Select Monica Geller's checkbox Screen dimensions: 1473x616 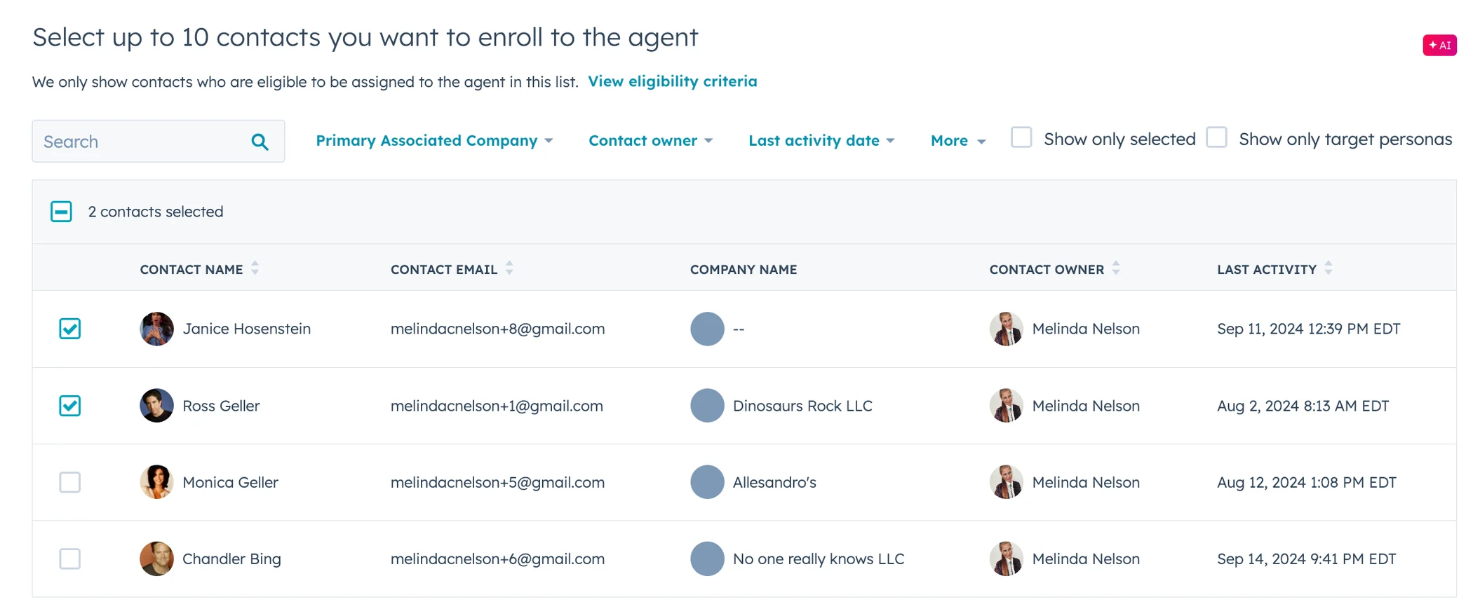pos(70,482)
